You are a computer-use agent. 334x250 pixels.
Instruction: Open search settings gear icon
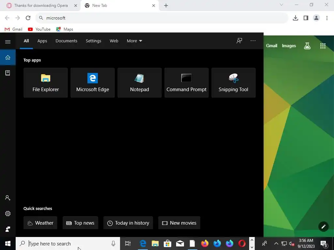pos(8,214)
